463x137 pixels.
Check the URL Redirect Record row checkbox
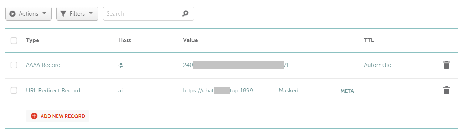(x=14, y=90)
